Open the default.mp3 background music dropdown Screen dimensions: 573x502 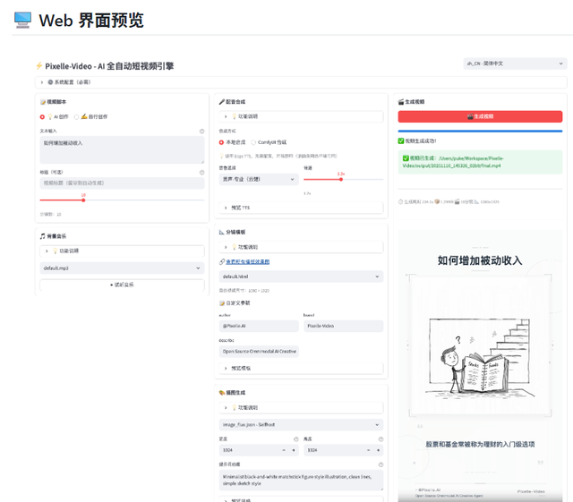(122, 268)
